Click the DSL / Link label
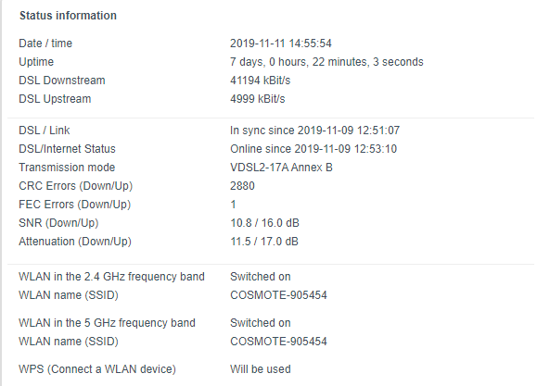This screenshot has height=386, width=537. 45,131
